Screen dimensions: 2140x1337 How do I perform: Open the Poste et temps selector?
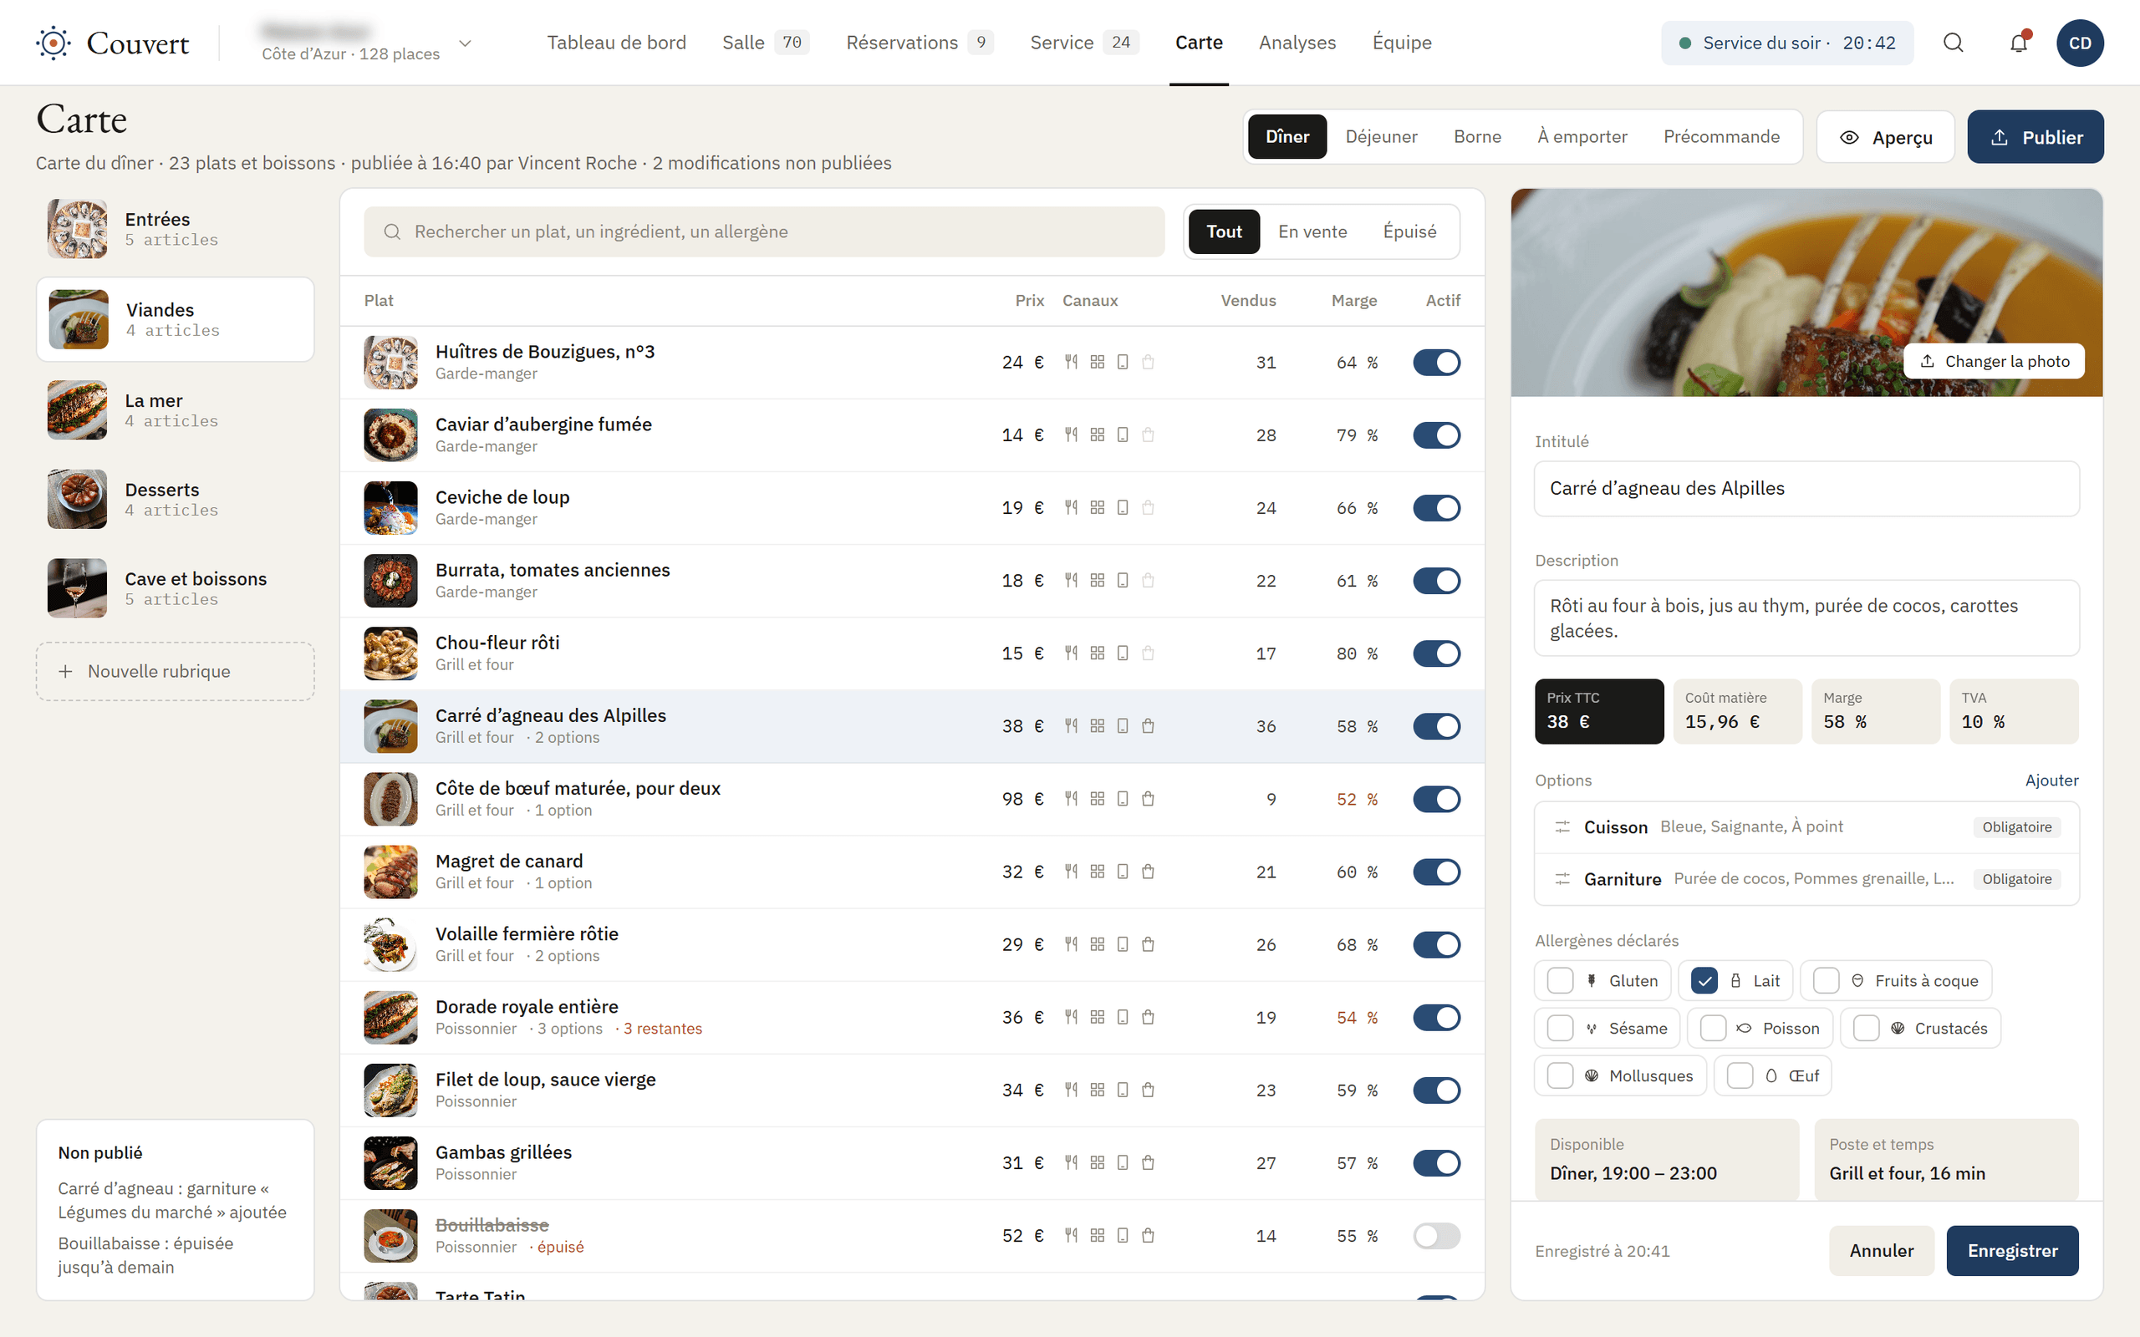pos(1945,1159)
